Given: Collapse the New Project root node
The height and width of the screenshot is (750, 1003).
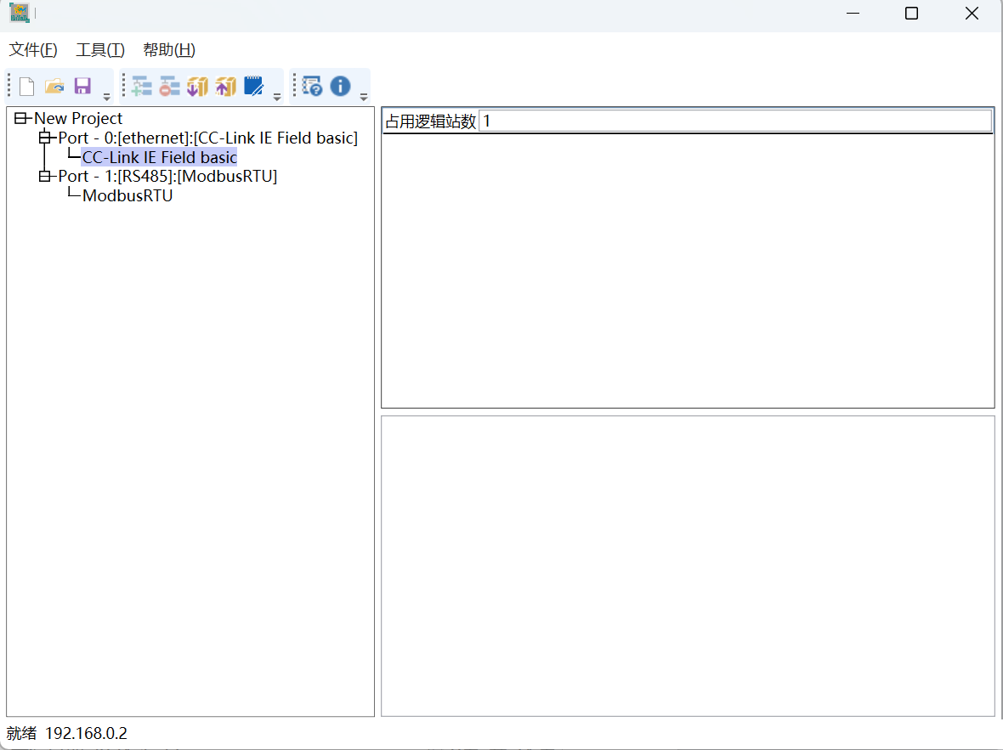Looking at the screenshot, I should [x=20, y=118].
